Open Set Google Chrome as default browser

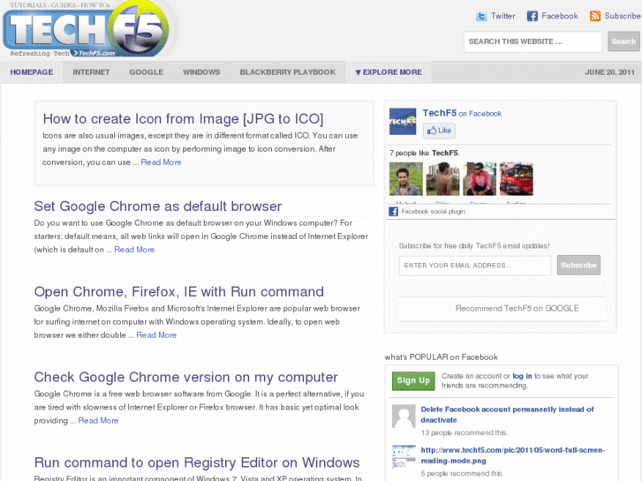click(x=158, y=207)
